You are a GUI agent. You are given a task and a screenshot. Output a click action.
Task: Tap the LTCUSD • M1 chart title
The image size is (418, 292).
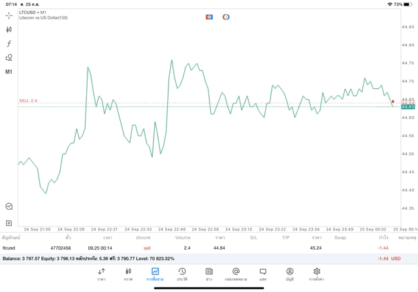(33, 12)
